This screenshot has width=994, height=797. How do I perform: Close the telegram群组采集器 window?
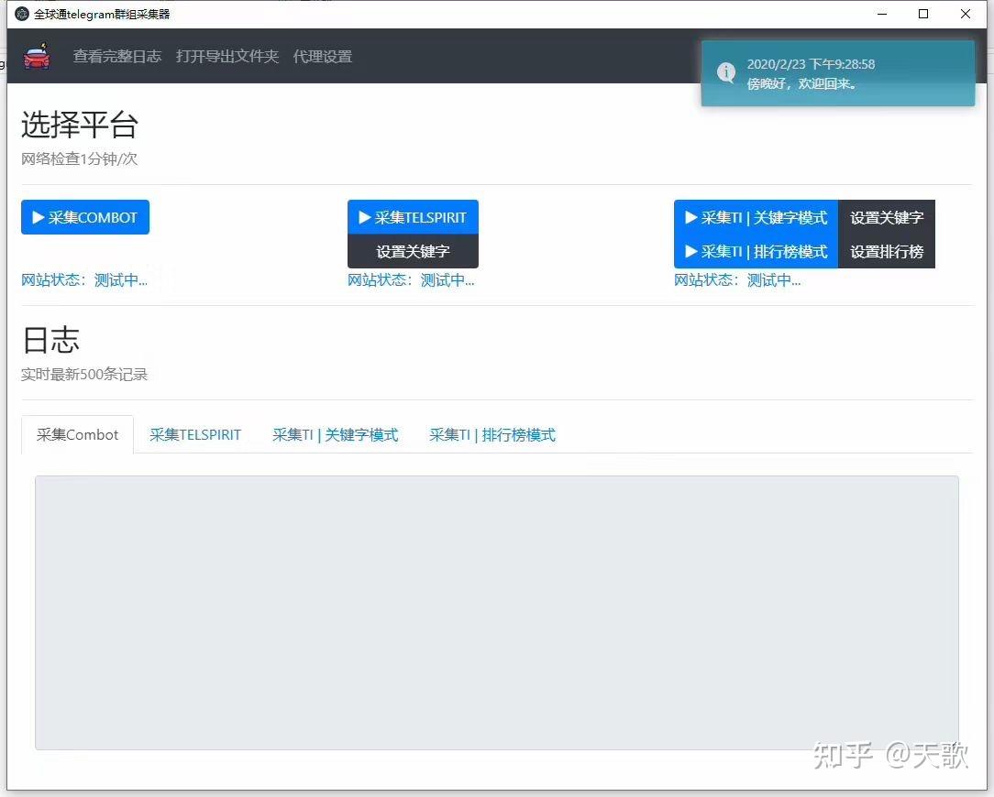(966, 14)
